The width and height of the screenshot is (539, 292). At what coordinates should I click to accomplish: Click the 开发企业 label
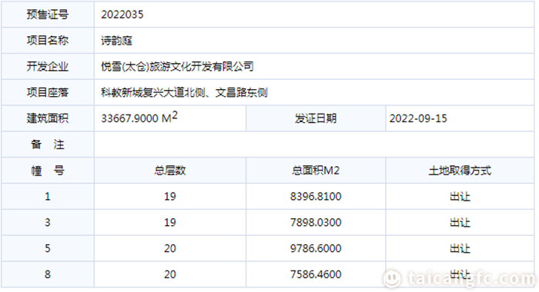(x=48, y=67)
